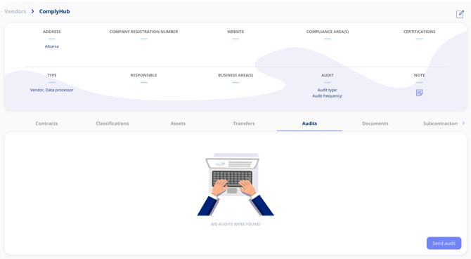Image resolution: width=471 pixels, height=259 pixels.
Task: Click the ComplyHub breadcrumb title
Action: (x=54, y=11)
